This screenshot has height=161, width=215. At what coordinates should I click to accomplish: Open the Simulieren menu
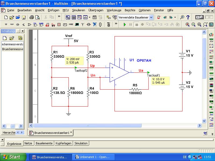coord(78,10)
